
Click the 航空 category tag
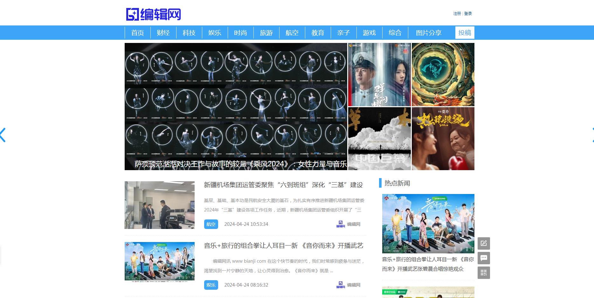(x=211, y=224)
